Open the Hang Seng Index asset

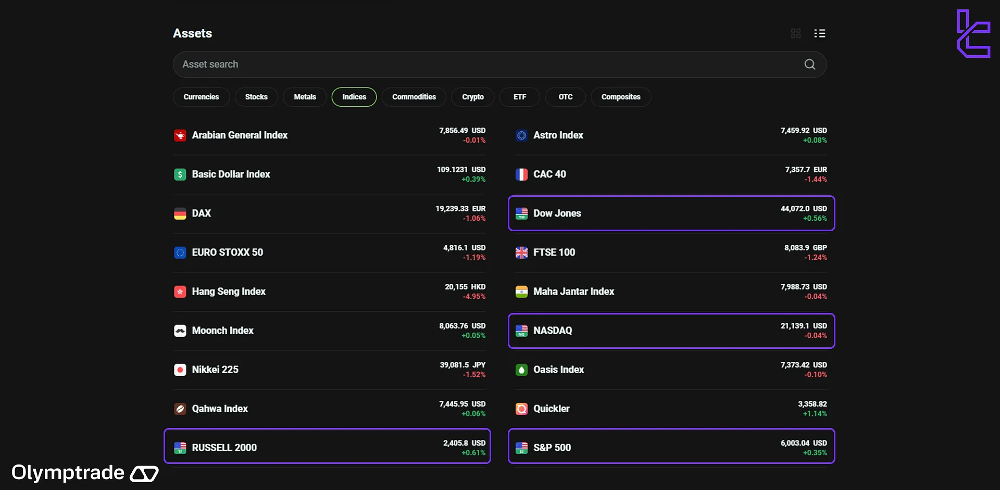329,292
